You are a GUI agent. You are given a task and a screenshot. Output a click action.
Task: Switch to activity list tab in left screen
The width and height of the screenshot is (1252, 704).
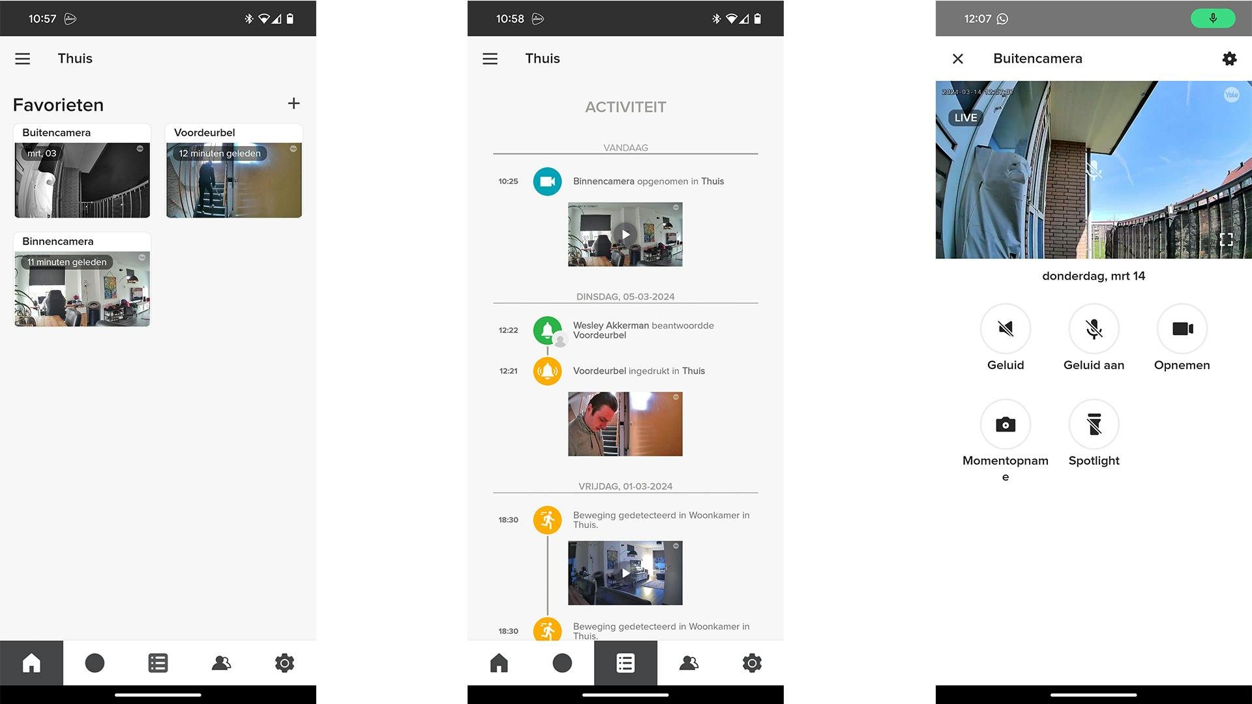[x=158, y=663]
